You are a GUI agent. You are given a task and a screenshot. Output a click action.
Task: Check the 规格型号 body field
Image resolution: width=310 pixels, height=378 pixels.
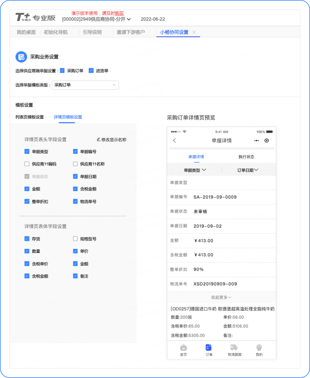coord(75,238)
